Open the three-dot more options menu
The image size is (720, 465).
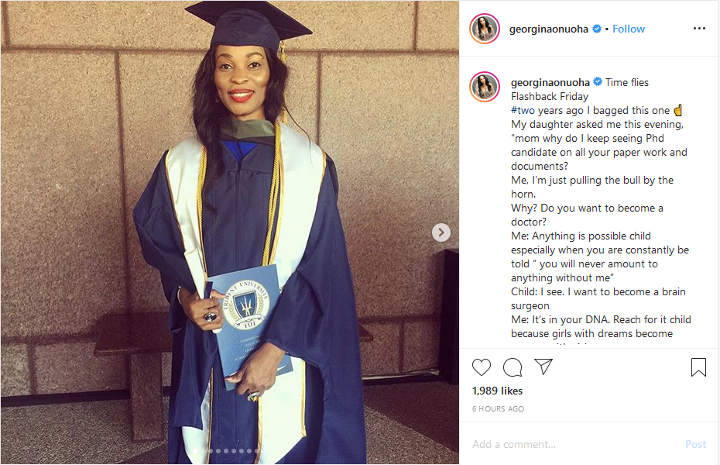click(x=699, y=29)
